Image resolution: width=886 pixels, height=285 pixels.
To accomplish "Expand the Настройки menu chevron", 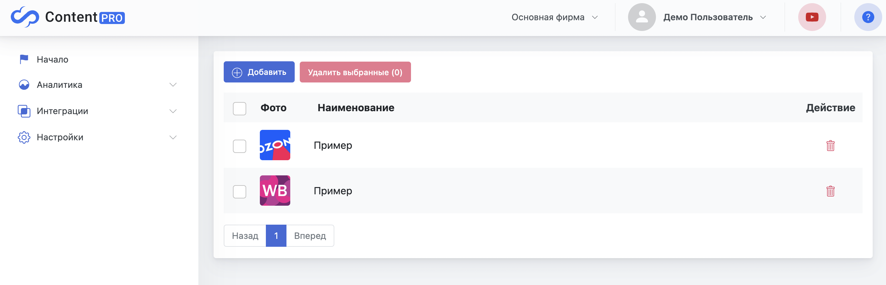I will [x=173, y=137].
